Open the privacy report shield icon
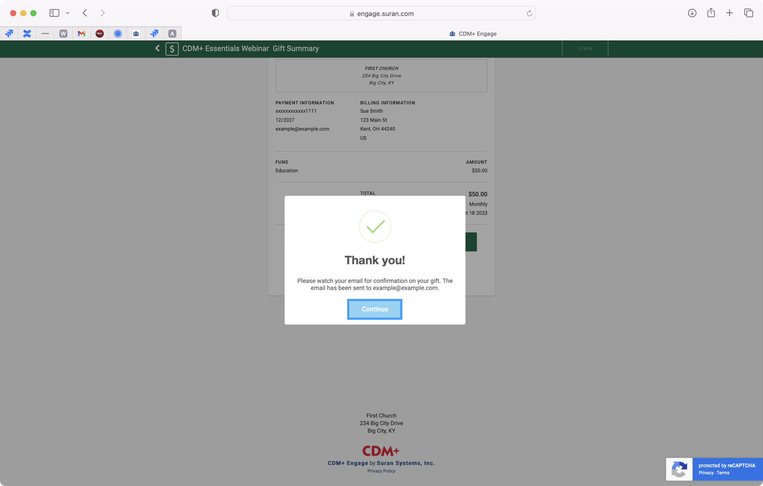 tap(215, 13)
